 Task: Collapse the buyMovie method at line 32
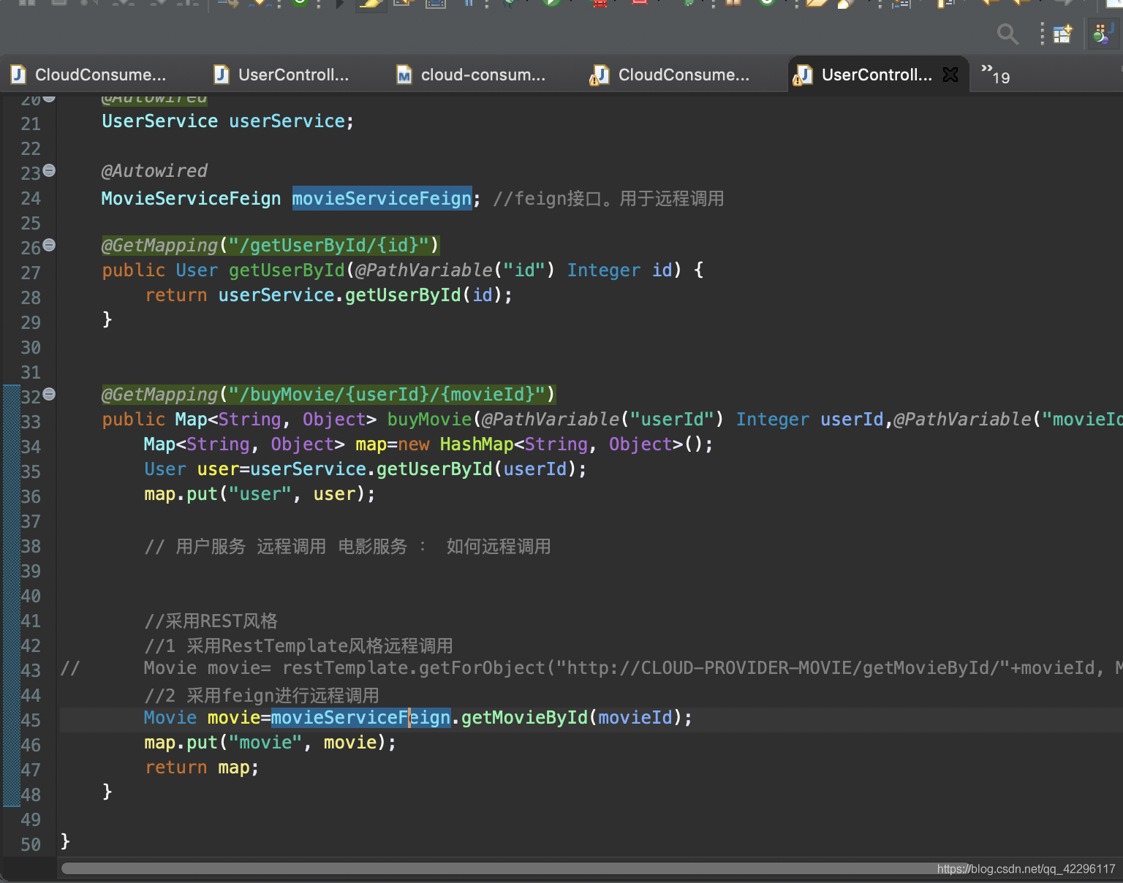pyautogui.click(x=49, y=394)
